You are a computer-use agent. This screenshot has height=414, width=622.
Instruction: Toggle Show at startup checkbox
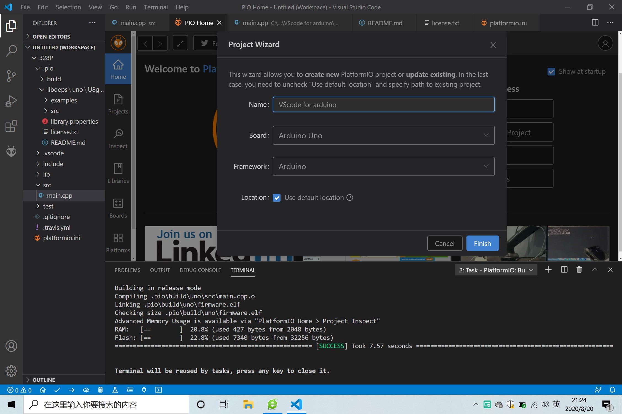pos(551,72)
